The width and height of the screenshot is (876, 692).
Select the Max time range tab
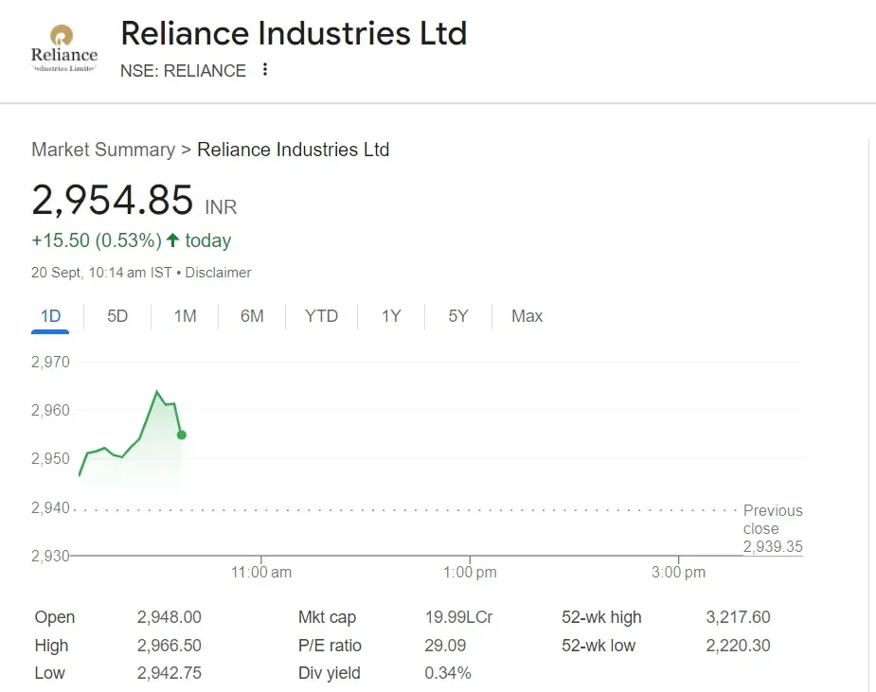[527, 316]
